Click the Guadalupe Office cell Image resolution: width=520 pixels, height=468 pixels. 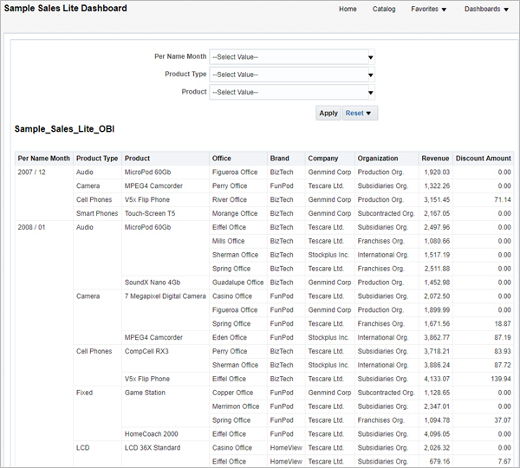click(x=237, y=283)
